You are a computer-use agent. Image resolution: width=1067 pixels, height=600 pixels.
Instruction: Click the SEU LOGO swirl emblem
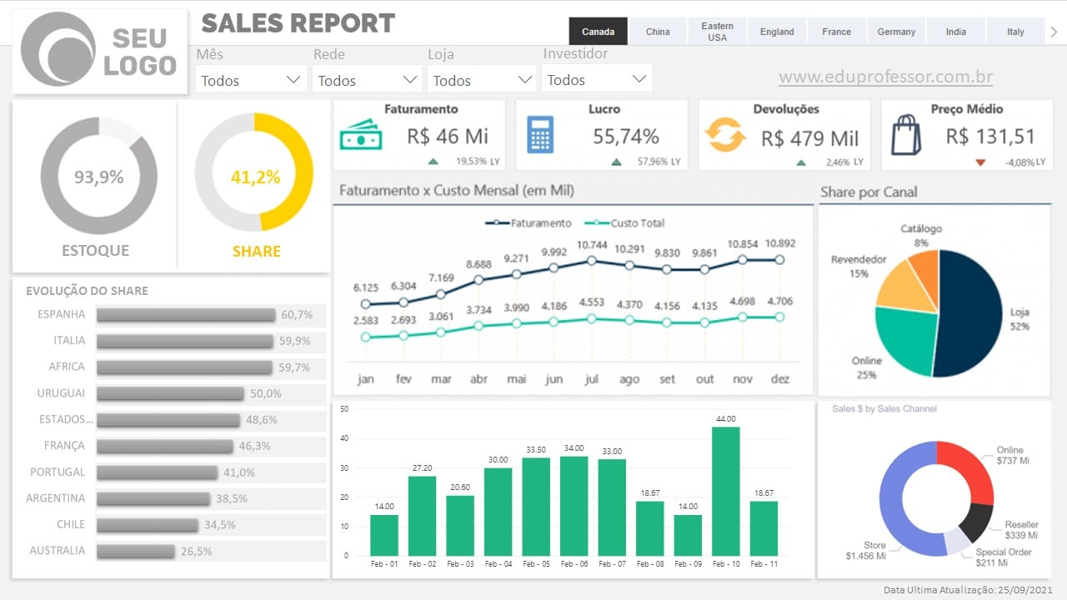click(x=58, y=51)
